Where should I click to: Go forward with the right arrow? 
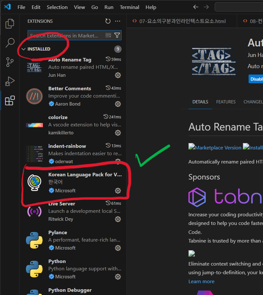(x=206, y=7)
